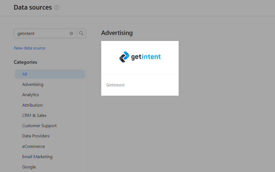This screenshot has height=172, width=275.
Task: Click the Categories heading
Action: [x=25, y=62]
